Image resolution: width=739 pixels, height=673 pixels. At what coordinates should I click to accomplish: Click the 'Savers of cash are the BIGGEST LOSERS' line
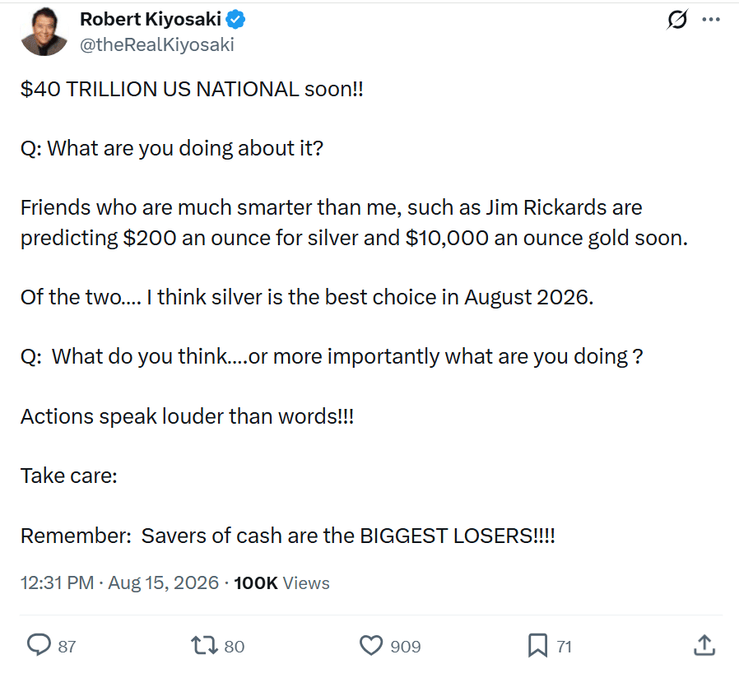coord(287,536)
